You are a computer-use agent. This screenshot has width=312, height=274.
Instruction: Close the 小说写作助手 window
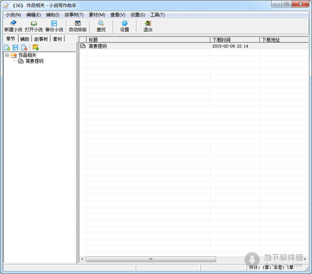(x=301, y=4)
